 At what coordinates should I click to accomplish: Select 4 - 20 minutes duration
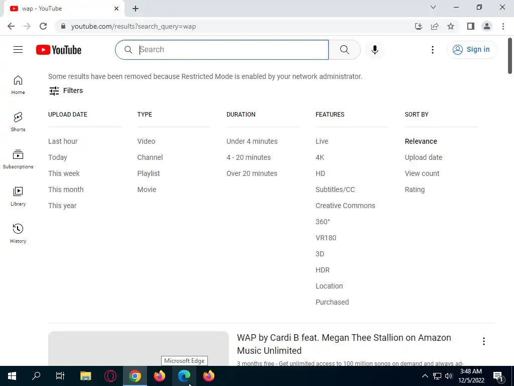pyautogui.click(x=249, y=157)
